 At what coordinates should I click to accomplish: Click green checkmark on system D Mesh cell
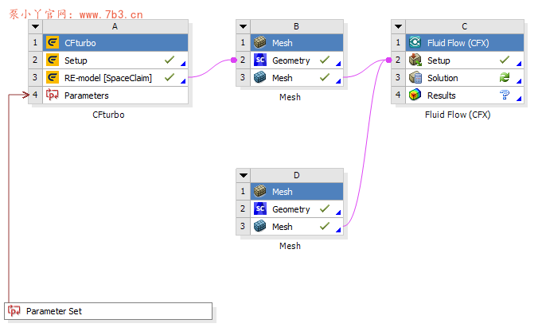(x=325, y=226)
